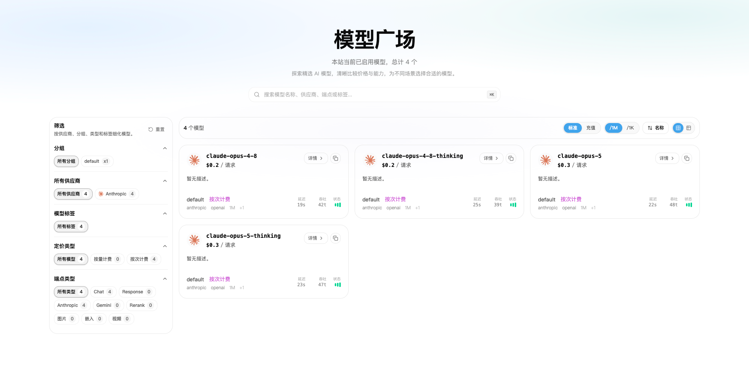This screenshot has height=371, width=749.
Task: Open 详情 for claude-opus-4-8
Action: (316, 158)
